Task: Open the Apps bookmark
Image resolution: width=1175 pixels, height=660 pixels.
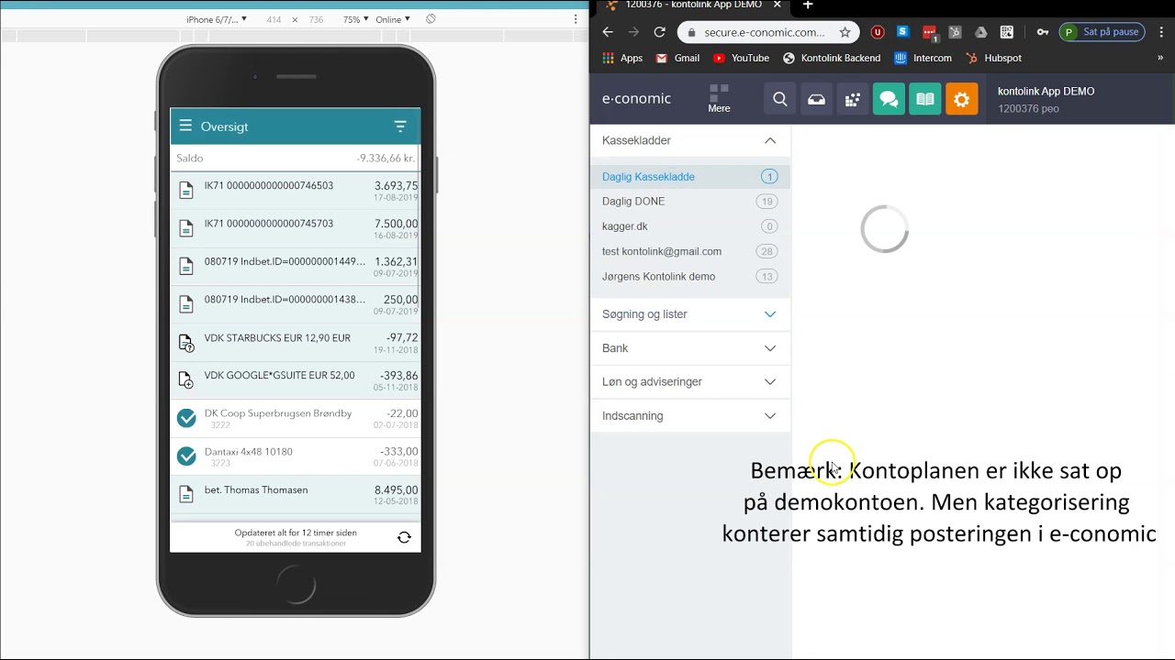Action: 622,58
